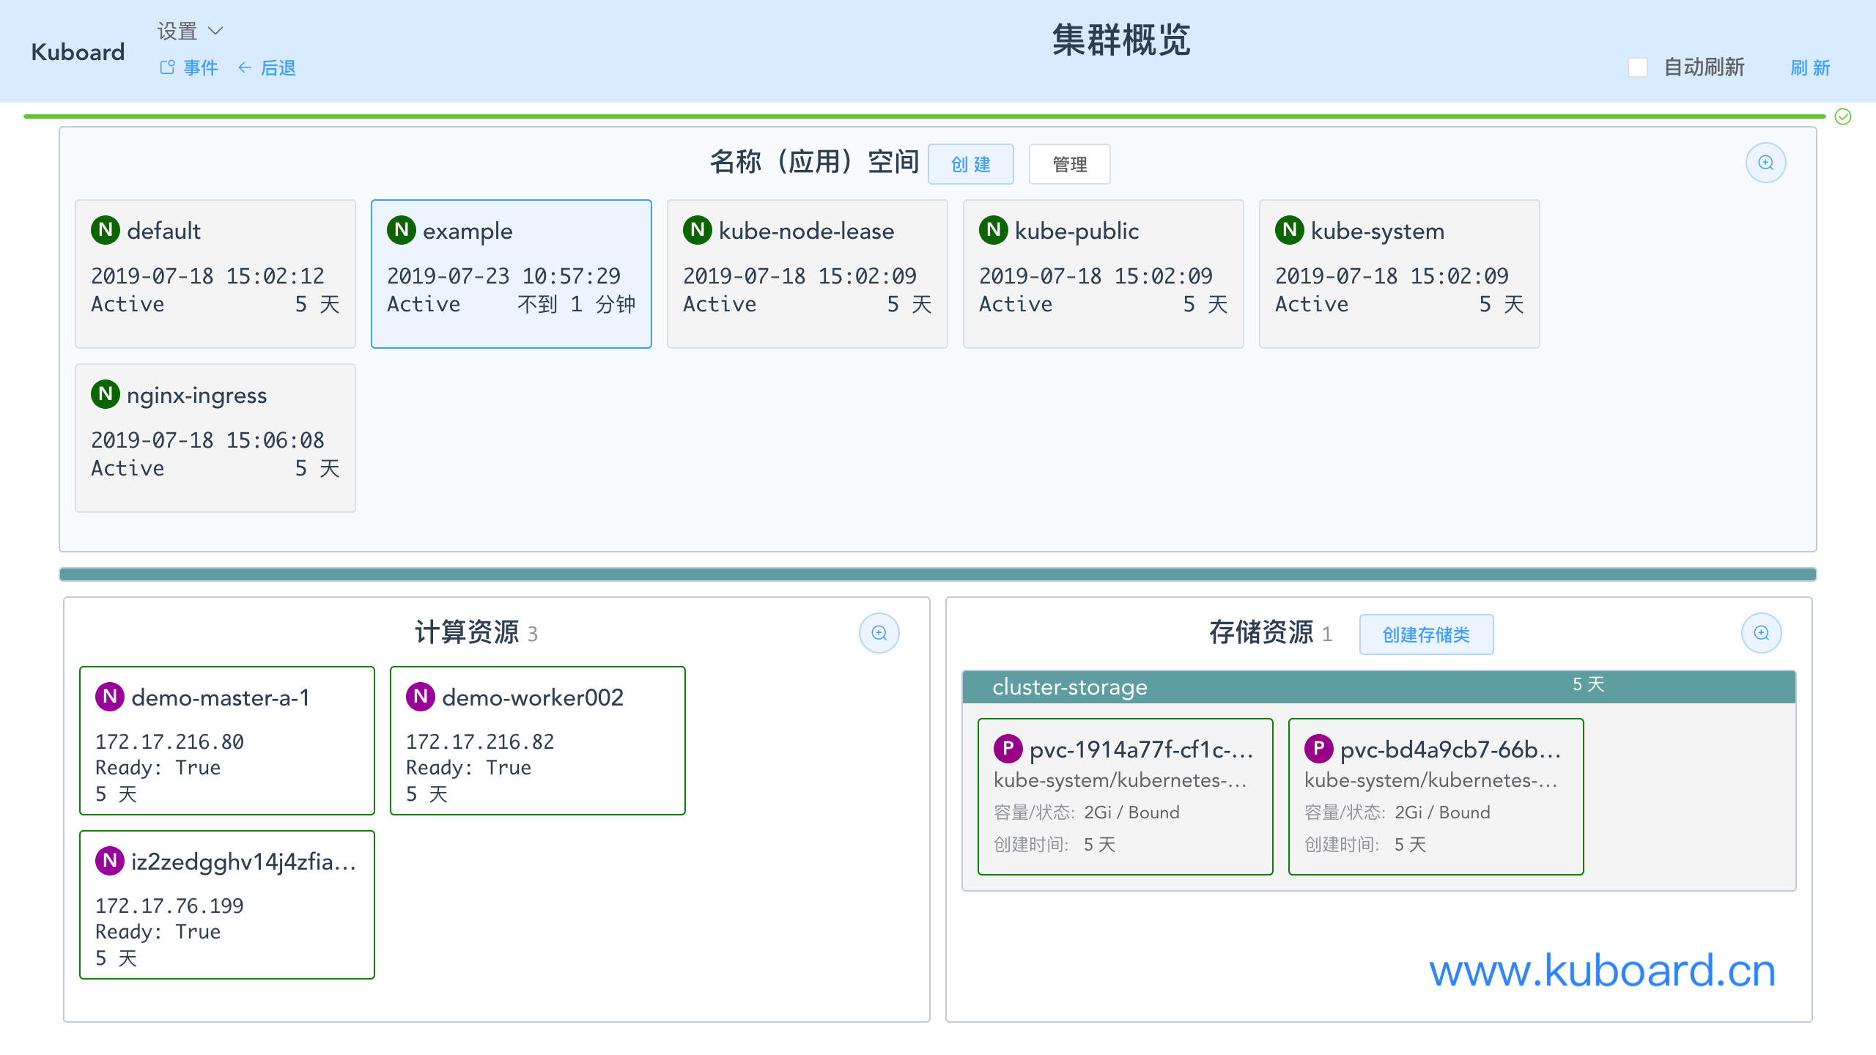Click the 计算资源 section heading

tap(467, 632)
